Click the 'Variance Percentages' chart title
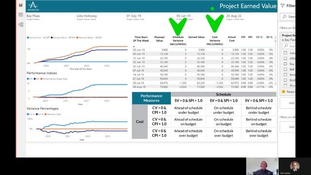This screenshot has width=311, height=175. [x=42, y=109]
